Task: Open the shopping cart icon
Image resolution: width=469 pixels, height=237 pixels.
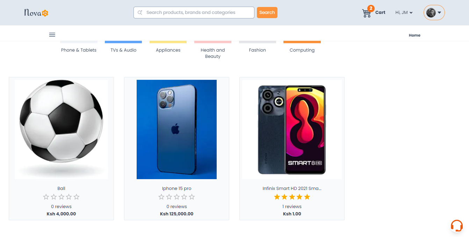Action: coord(366,13)
